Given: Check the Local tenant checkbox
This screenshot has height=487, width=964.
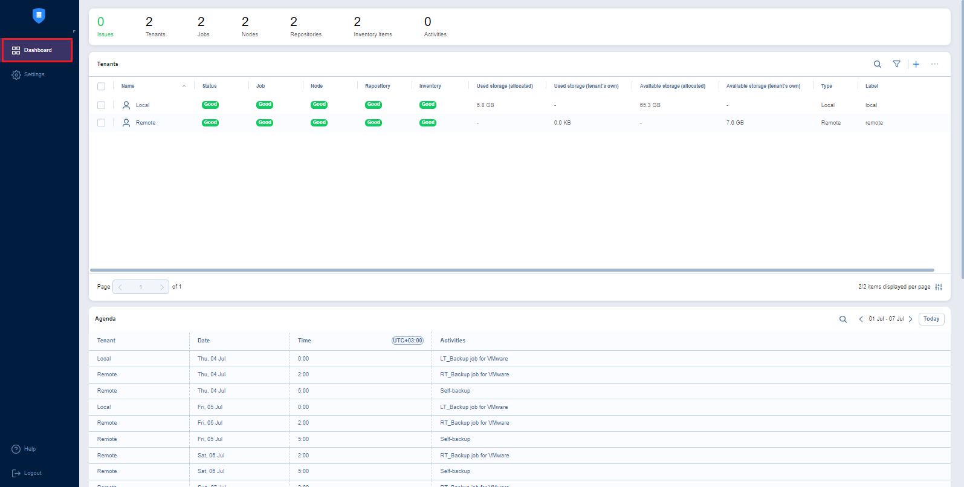Looking at the screenshot, I should 102,105.
